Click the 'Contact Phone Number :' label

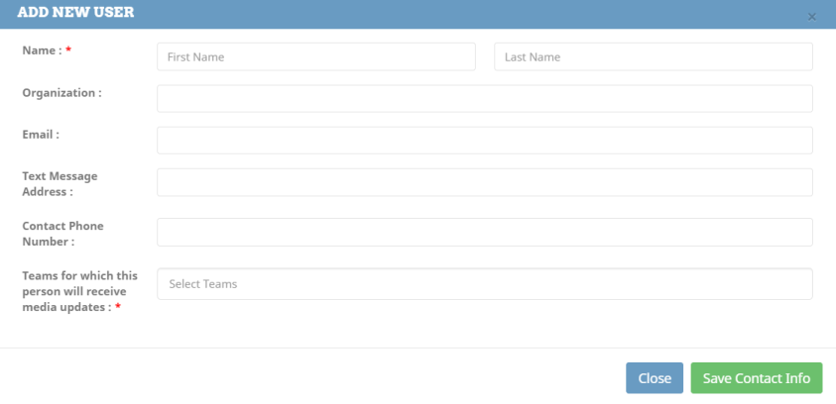[x=62, y=233]
